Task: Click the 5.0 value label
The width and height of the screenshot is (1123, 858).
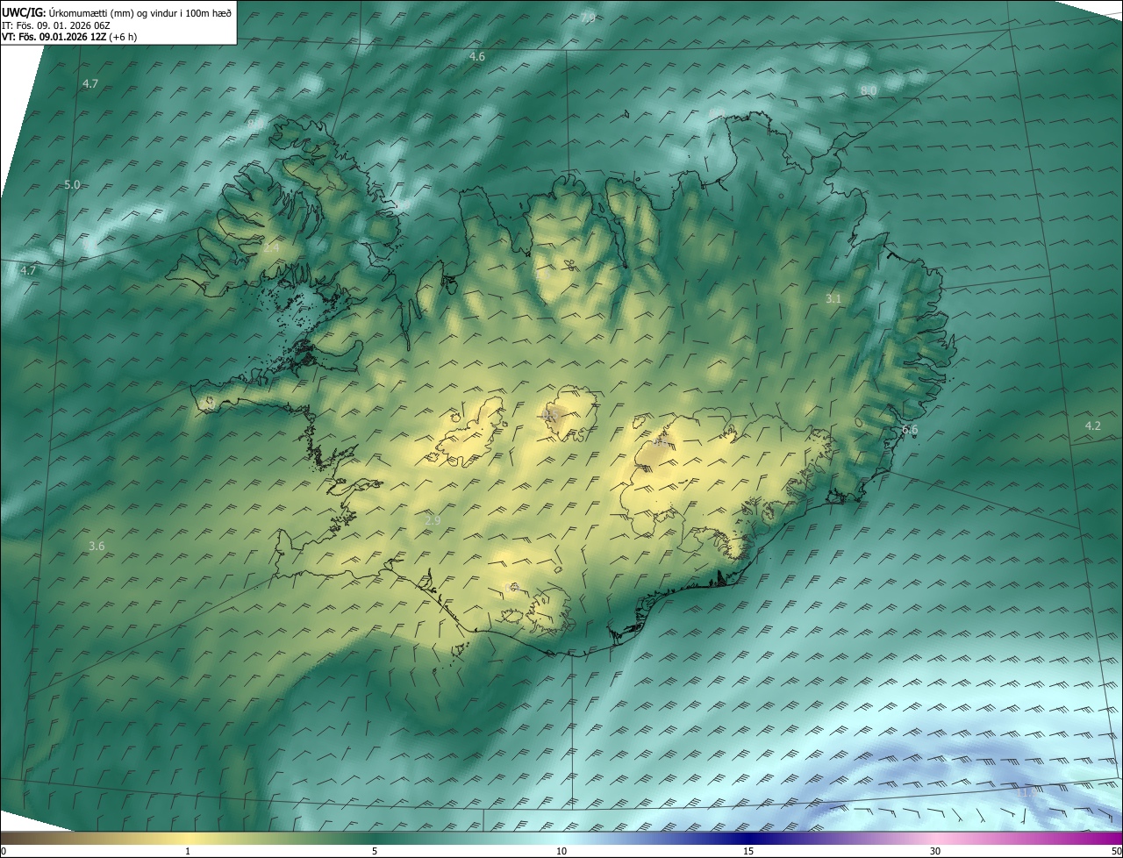Action: coord(72,184)
